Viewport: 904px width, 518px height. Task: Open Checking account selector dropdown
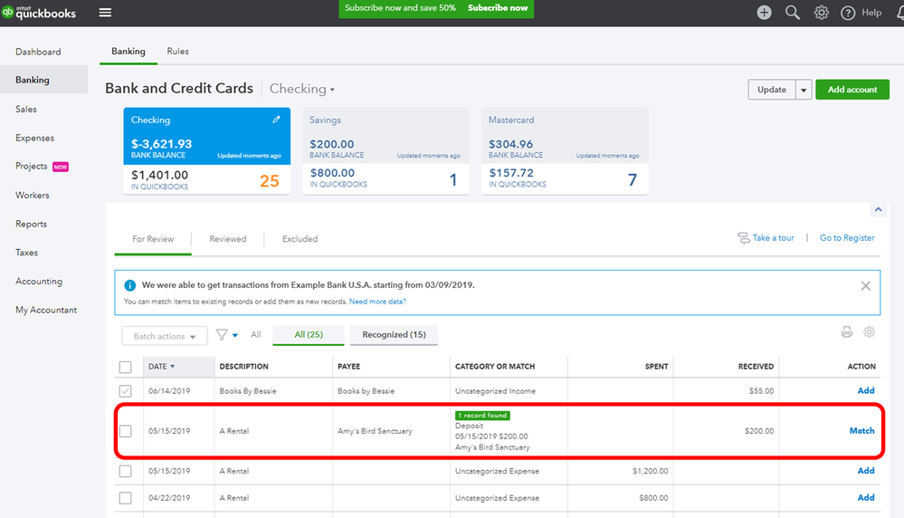pyautogui.click(x=302, y=89)
